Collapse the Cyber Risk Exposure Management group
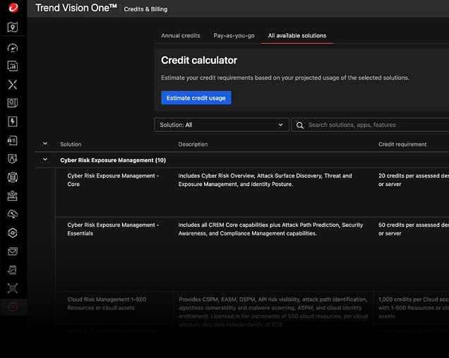This screenshot has height=358, width=449. click(46, 160)
